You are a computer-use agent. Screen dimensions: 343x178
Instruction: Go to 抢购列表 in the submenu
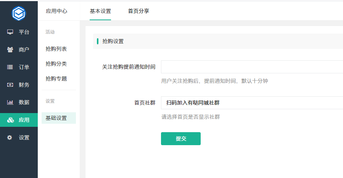(56, 49)
